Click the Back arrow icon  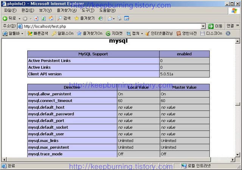5,18
